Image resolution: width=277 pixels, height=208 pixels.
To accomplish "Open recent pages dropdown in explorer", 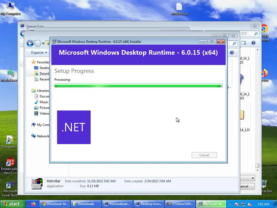I will pyautogui.click(x=43, y=44).
